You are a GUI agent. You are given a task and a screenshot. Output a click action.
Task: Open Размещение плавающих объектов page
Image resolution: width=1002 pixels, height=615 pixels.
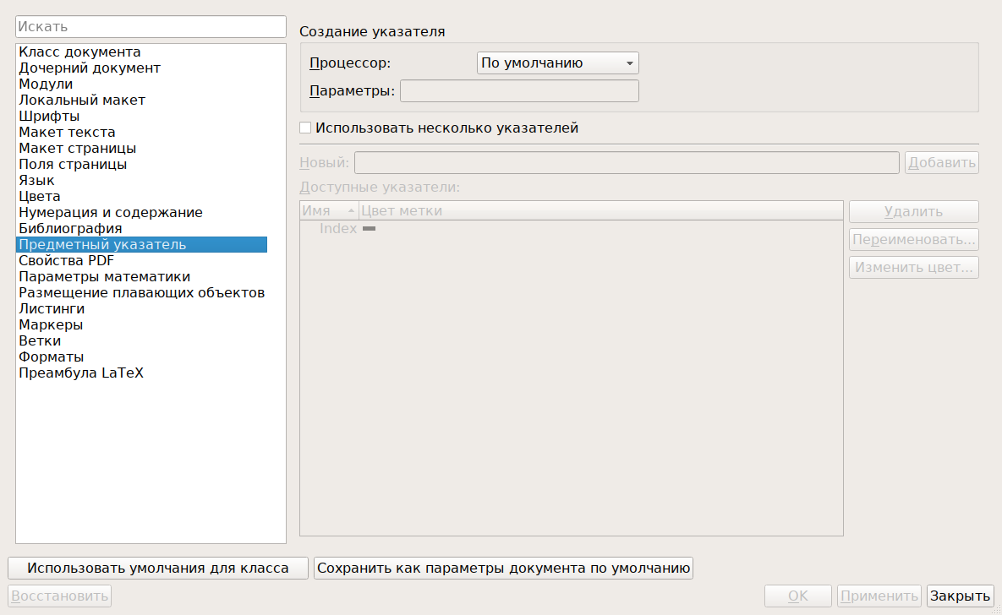pos(141,292)
